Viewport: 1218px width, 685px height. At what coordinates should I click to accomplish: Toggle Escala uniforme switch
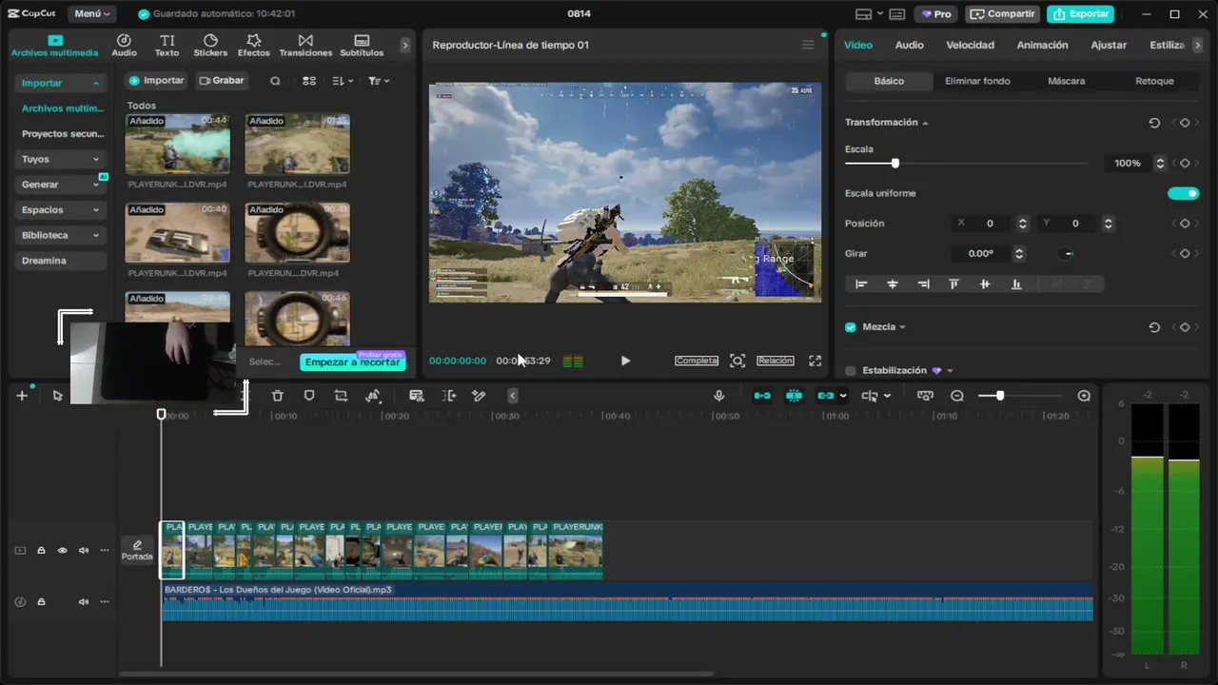1184,193
